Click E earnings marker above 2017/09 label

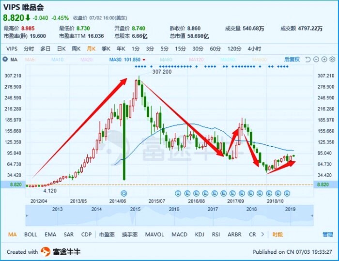tap(232, 193)
